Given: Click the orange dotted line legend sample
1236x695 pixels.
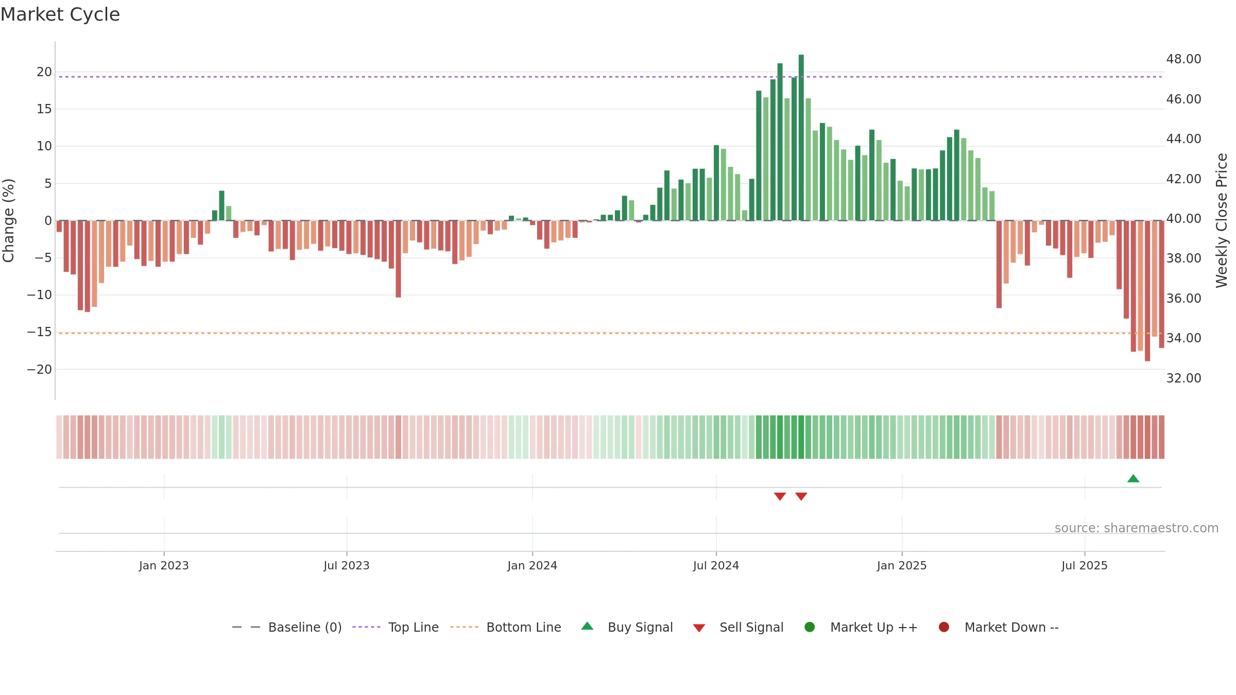Looking at the screenshot, I should tap(464, 627).
